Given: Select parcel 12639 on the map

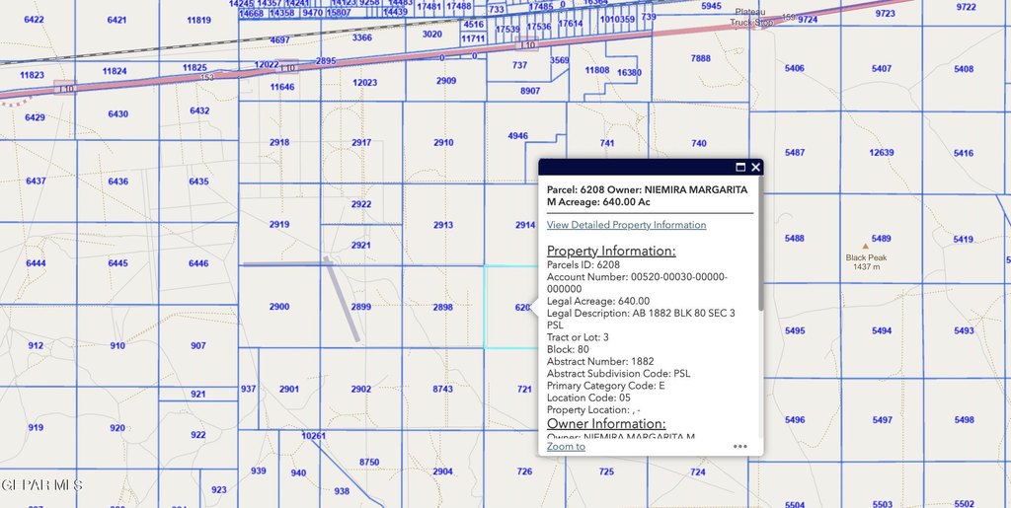Looking at the screenshot, I should (x=881, y=153).
